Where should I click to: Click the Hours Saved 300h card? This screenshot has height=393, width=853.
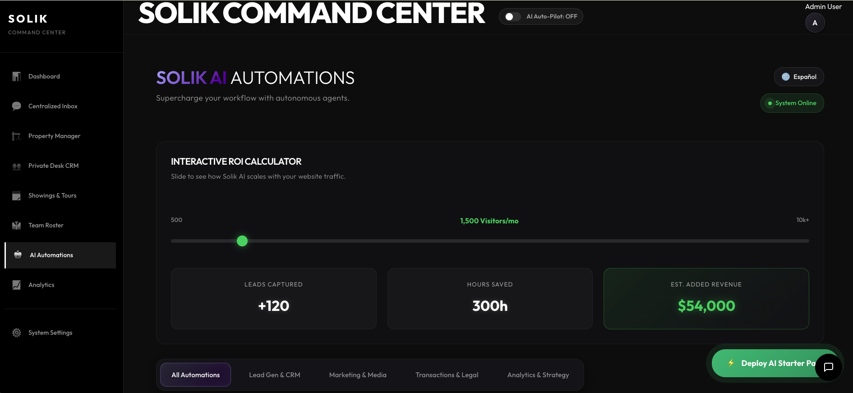pos(490,299)
